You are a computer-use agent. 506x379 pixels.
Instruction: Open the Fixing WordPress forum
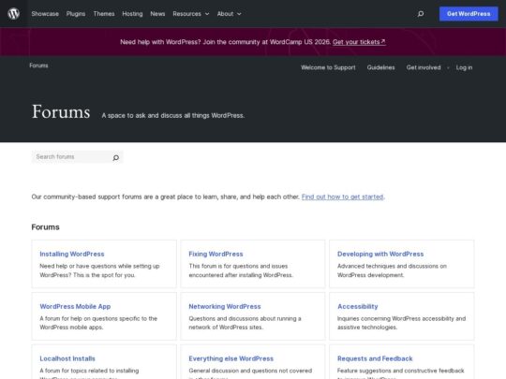216,254
